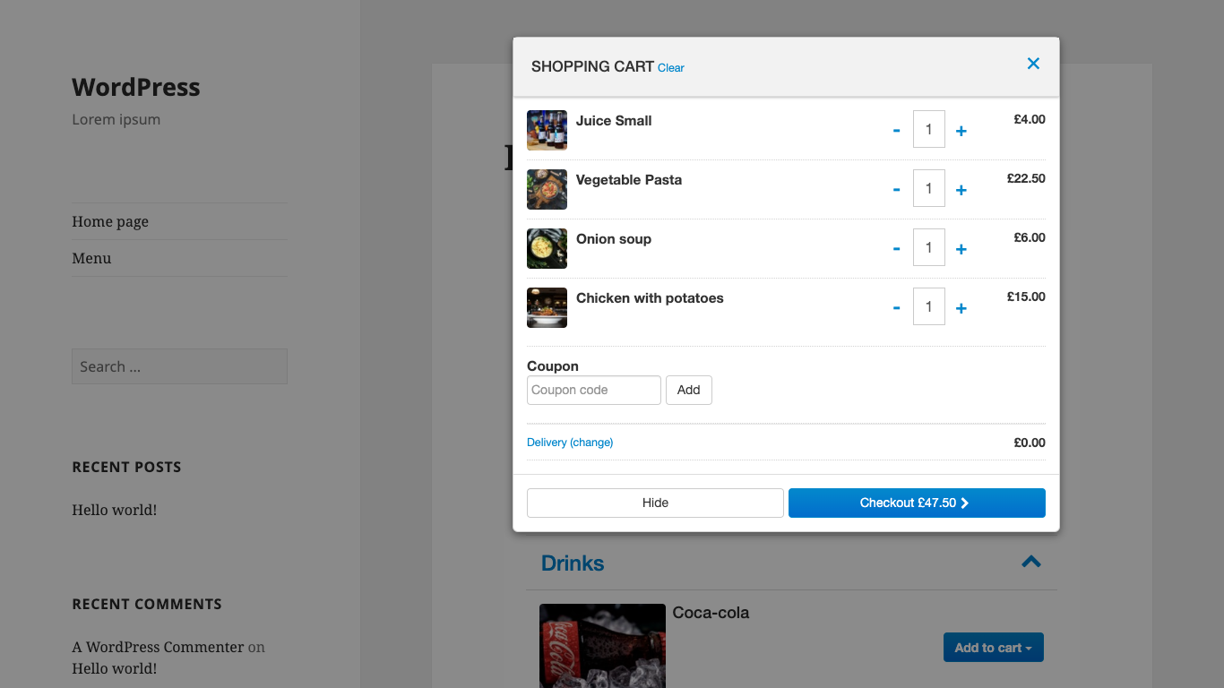The width and height of the screenshot is (1224, 688).
Task: Increase Juice Small quantity with plus
Action: pos(961,131)
